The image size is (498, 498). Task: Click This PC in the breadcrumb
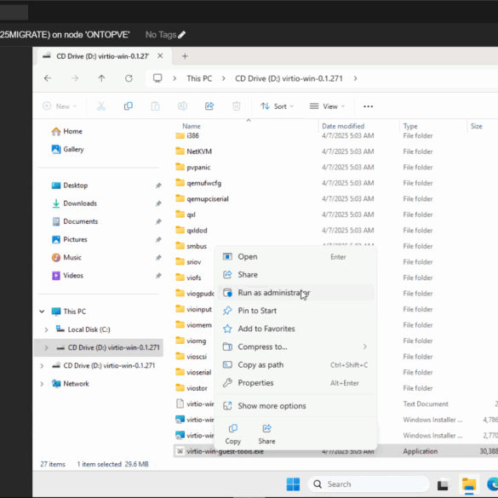[x=199, y=78]
